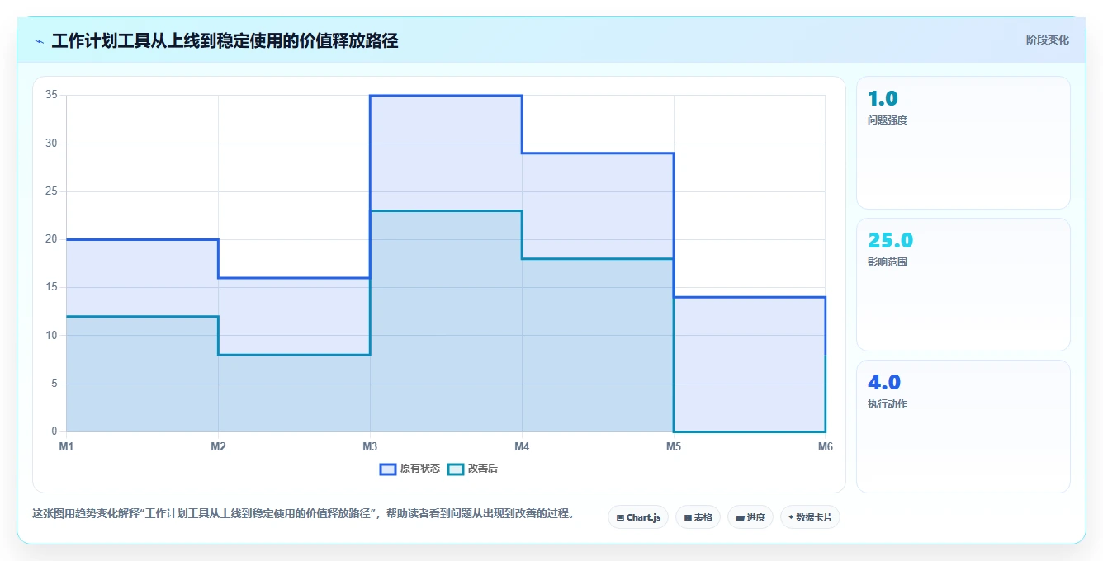Click x-axis label M5
Image resolution: width=1103 pixels, height=561 pixels.
(674, 446)
